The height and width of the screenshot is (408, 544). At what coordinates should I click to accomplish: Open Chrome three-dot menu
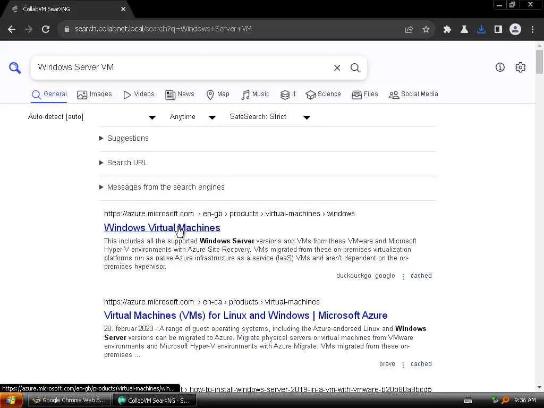pyautogui.click(x=532, y=30)
